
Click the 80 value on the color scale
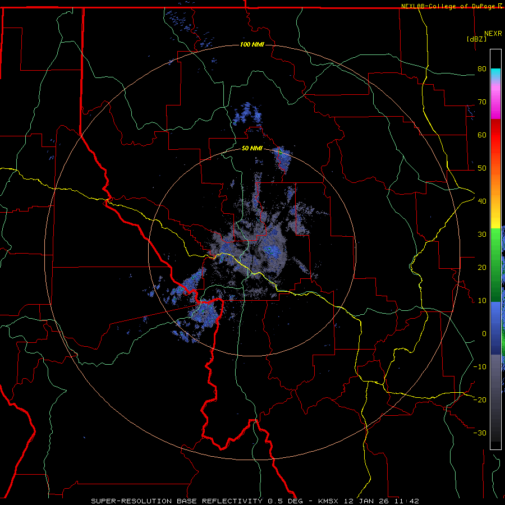pos(482,69)
